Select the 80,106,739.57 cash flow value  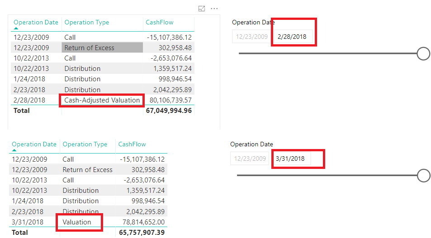[x=171, y=100]
